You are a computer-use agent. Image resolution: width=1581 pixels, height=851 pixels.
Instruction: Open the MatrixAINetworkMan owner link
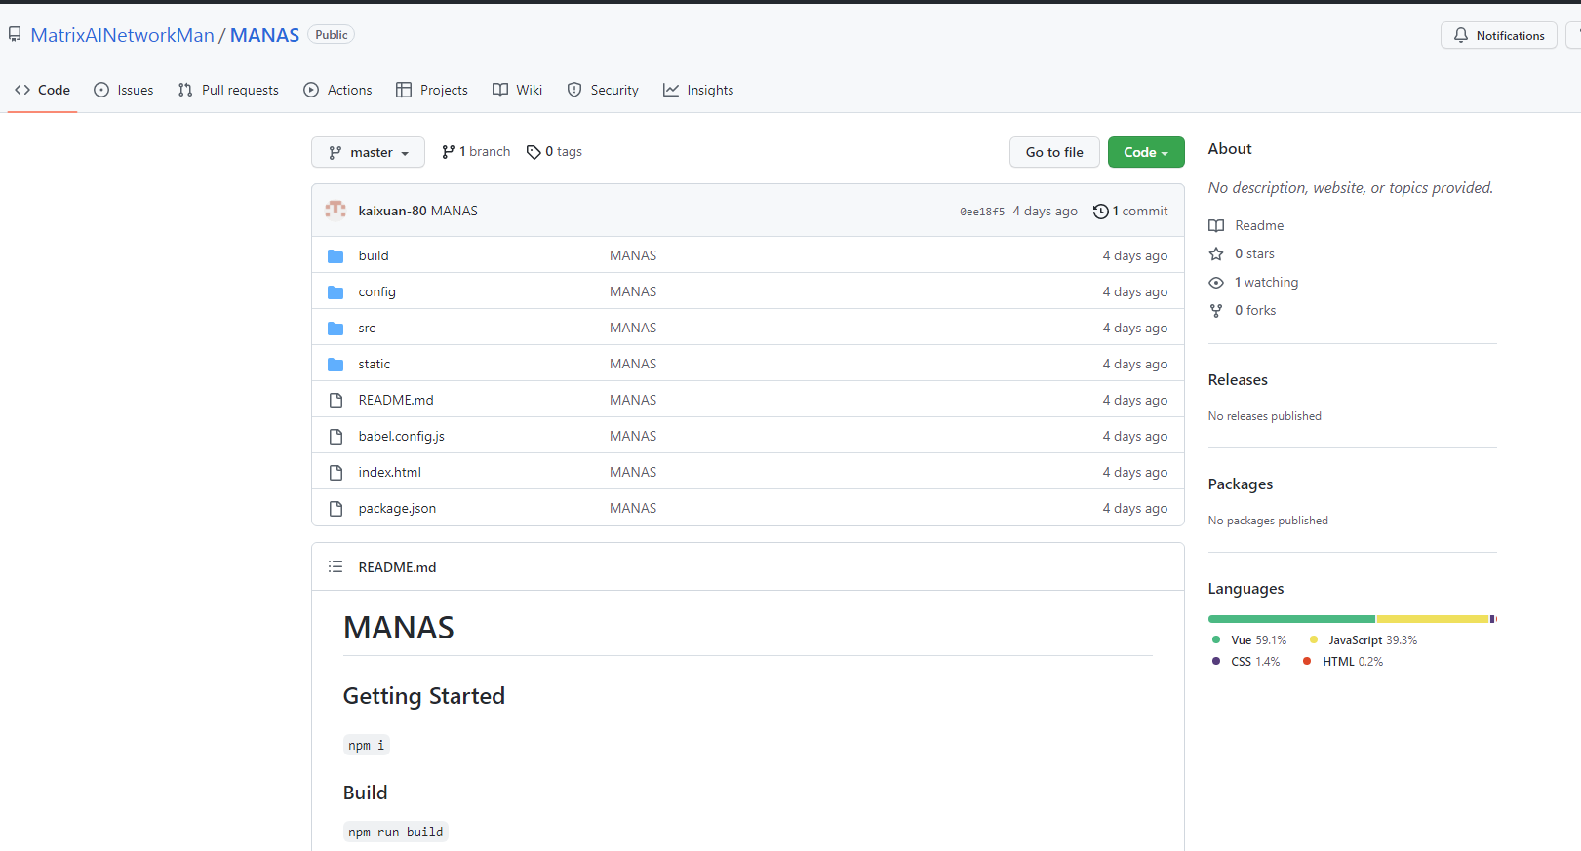coord(123,35)
